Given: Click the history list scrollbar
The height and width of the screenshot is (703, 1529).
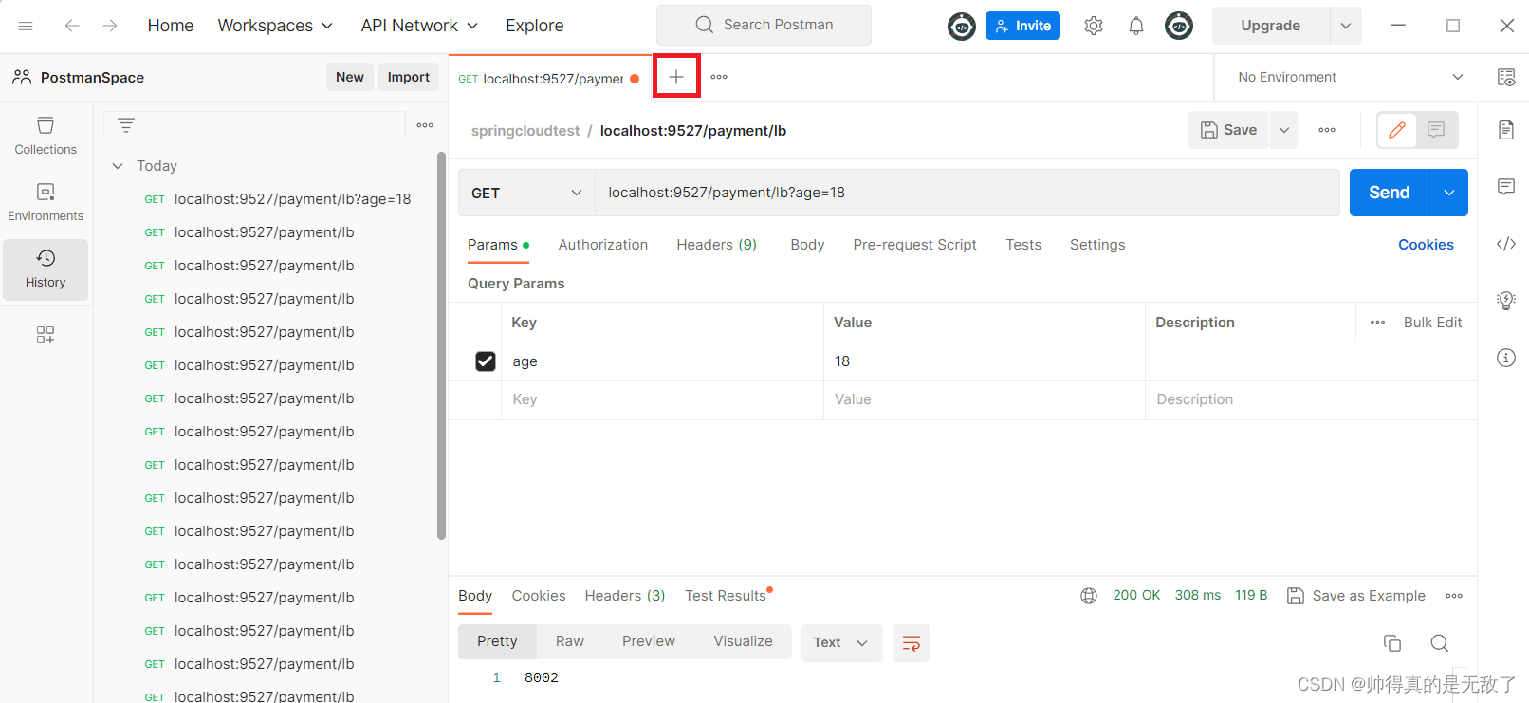Looking at the screenshot, I should [441, 345].
